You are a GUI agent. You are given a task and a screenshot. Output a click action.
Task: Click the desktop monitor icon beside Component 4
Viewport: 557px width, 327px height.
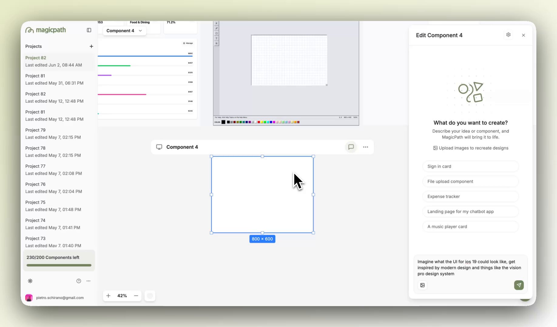(159, 147)
